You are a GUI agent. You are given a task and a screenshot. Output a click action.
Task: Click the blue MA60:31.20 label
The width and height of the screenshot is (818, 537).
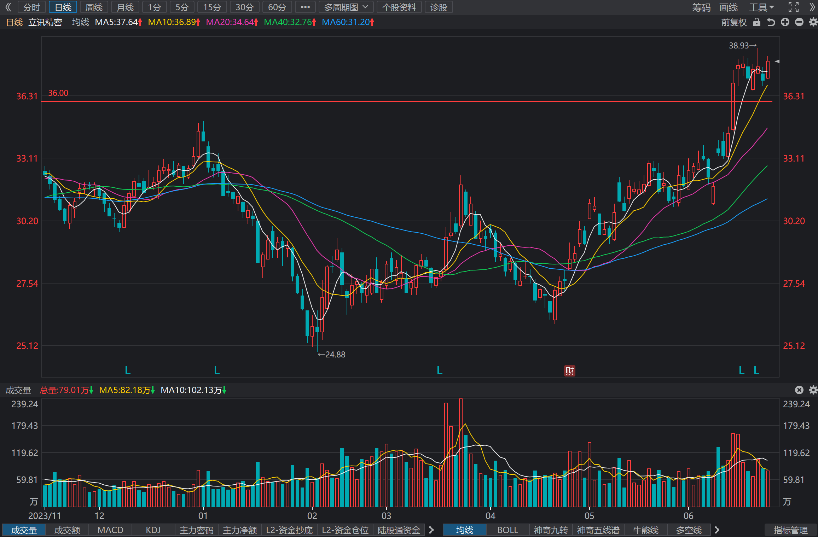pos(348,22)
